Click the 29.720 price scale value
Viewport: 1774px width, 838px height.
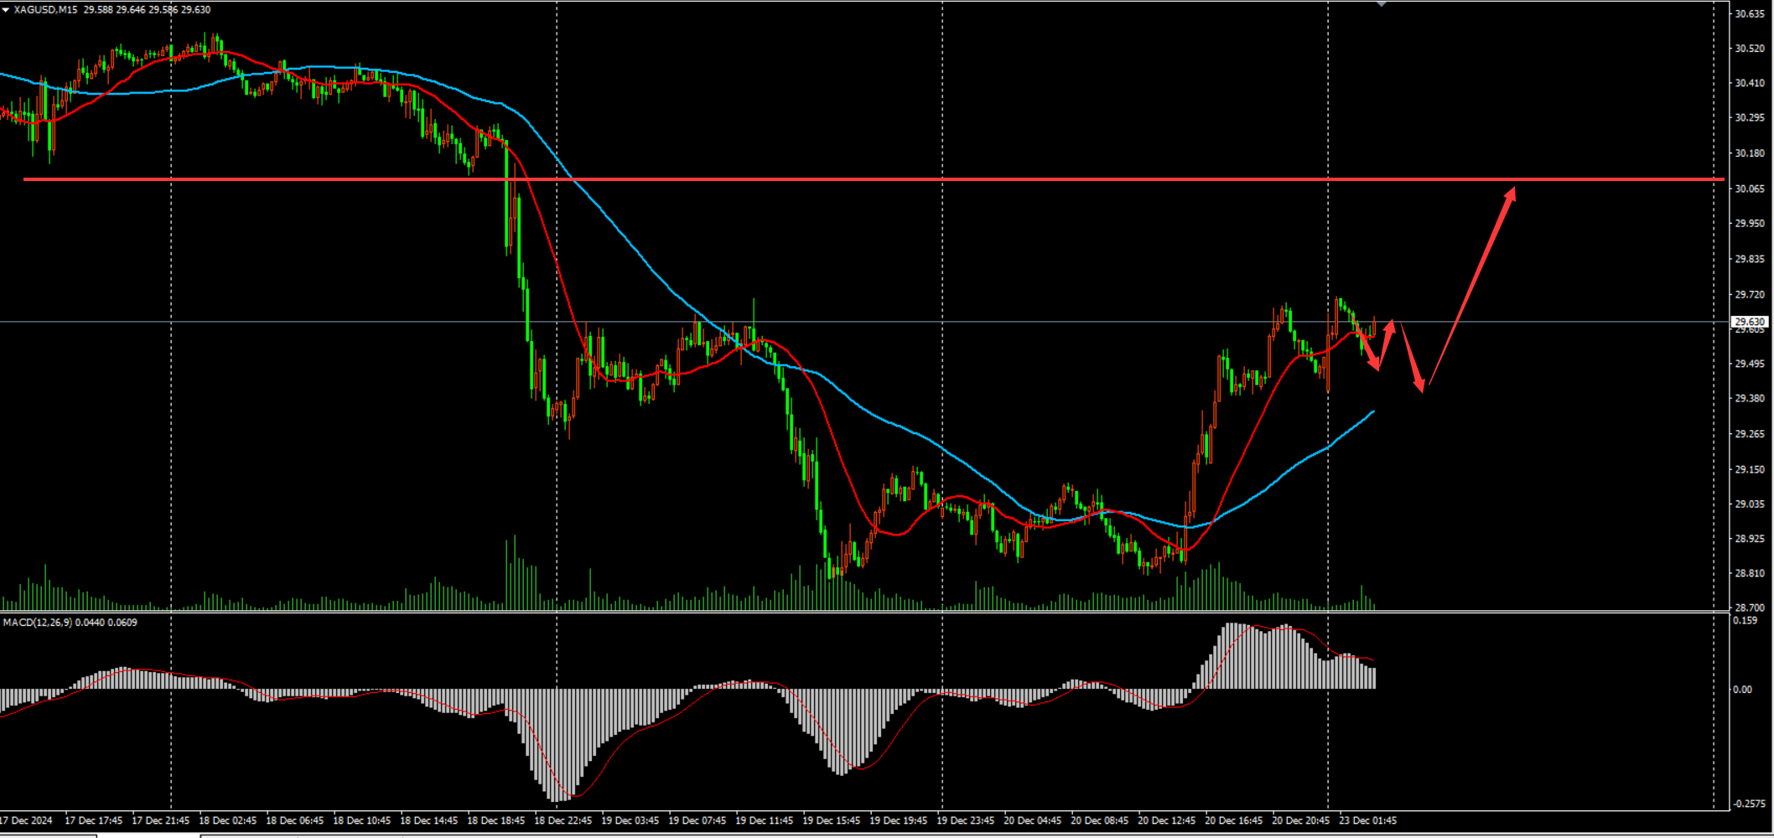[1750, 294]
